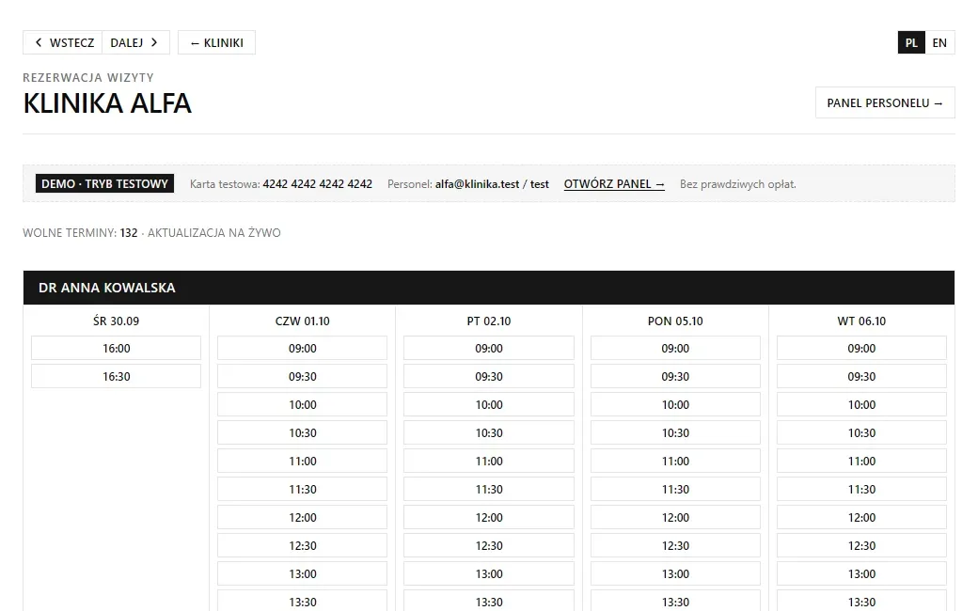
Task: Click the CZW 01.10 date header
Action: click(x=303, y=321)
